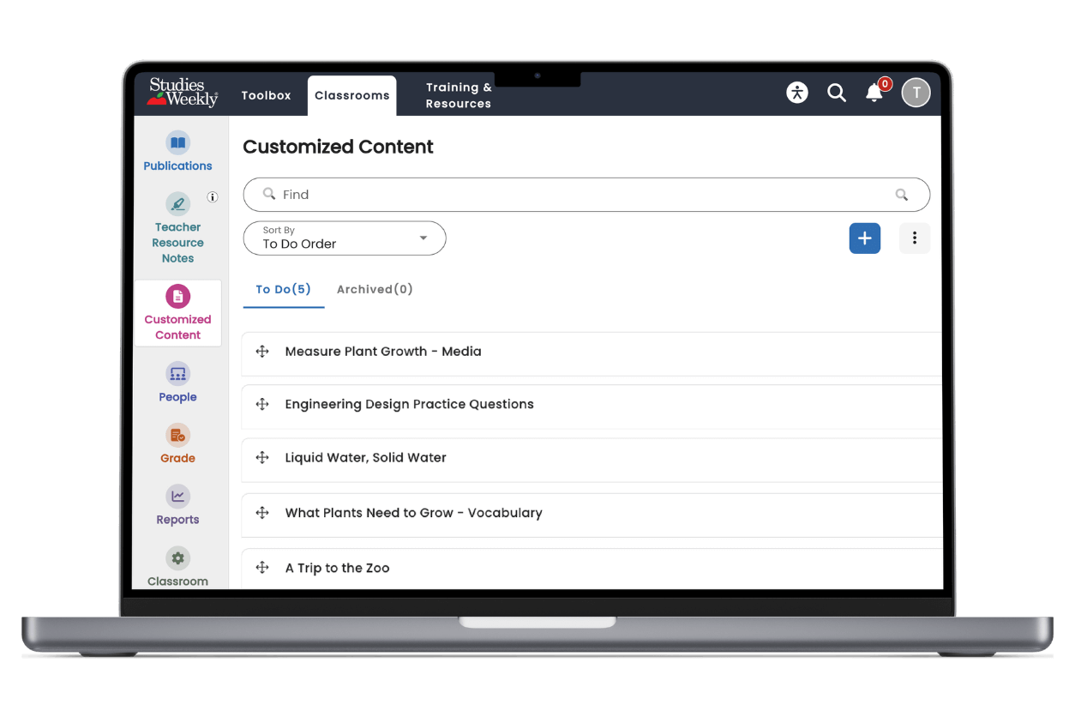The height and width of the screenshot is (711, 1075).
Task: Open the Publications sidebar icon
Action: point(177,143)
